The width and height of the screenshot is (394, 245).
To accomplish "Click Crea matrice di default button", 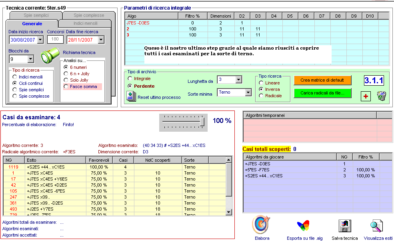I will [322, 80].
